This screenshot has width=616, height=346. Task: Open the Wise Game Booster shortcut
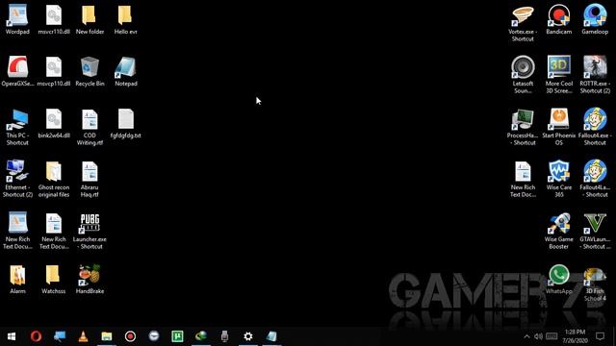click(559, 231)
